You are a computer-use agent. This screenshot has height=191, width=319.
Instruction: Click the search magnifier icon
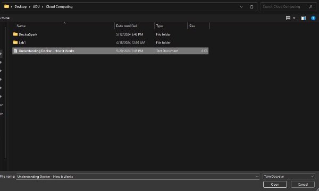[x=310, y=7]
